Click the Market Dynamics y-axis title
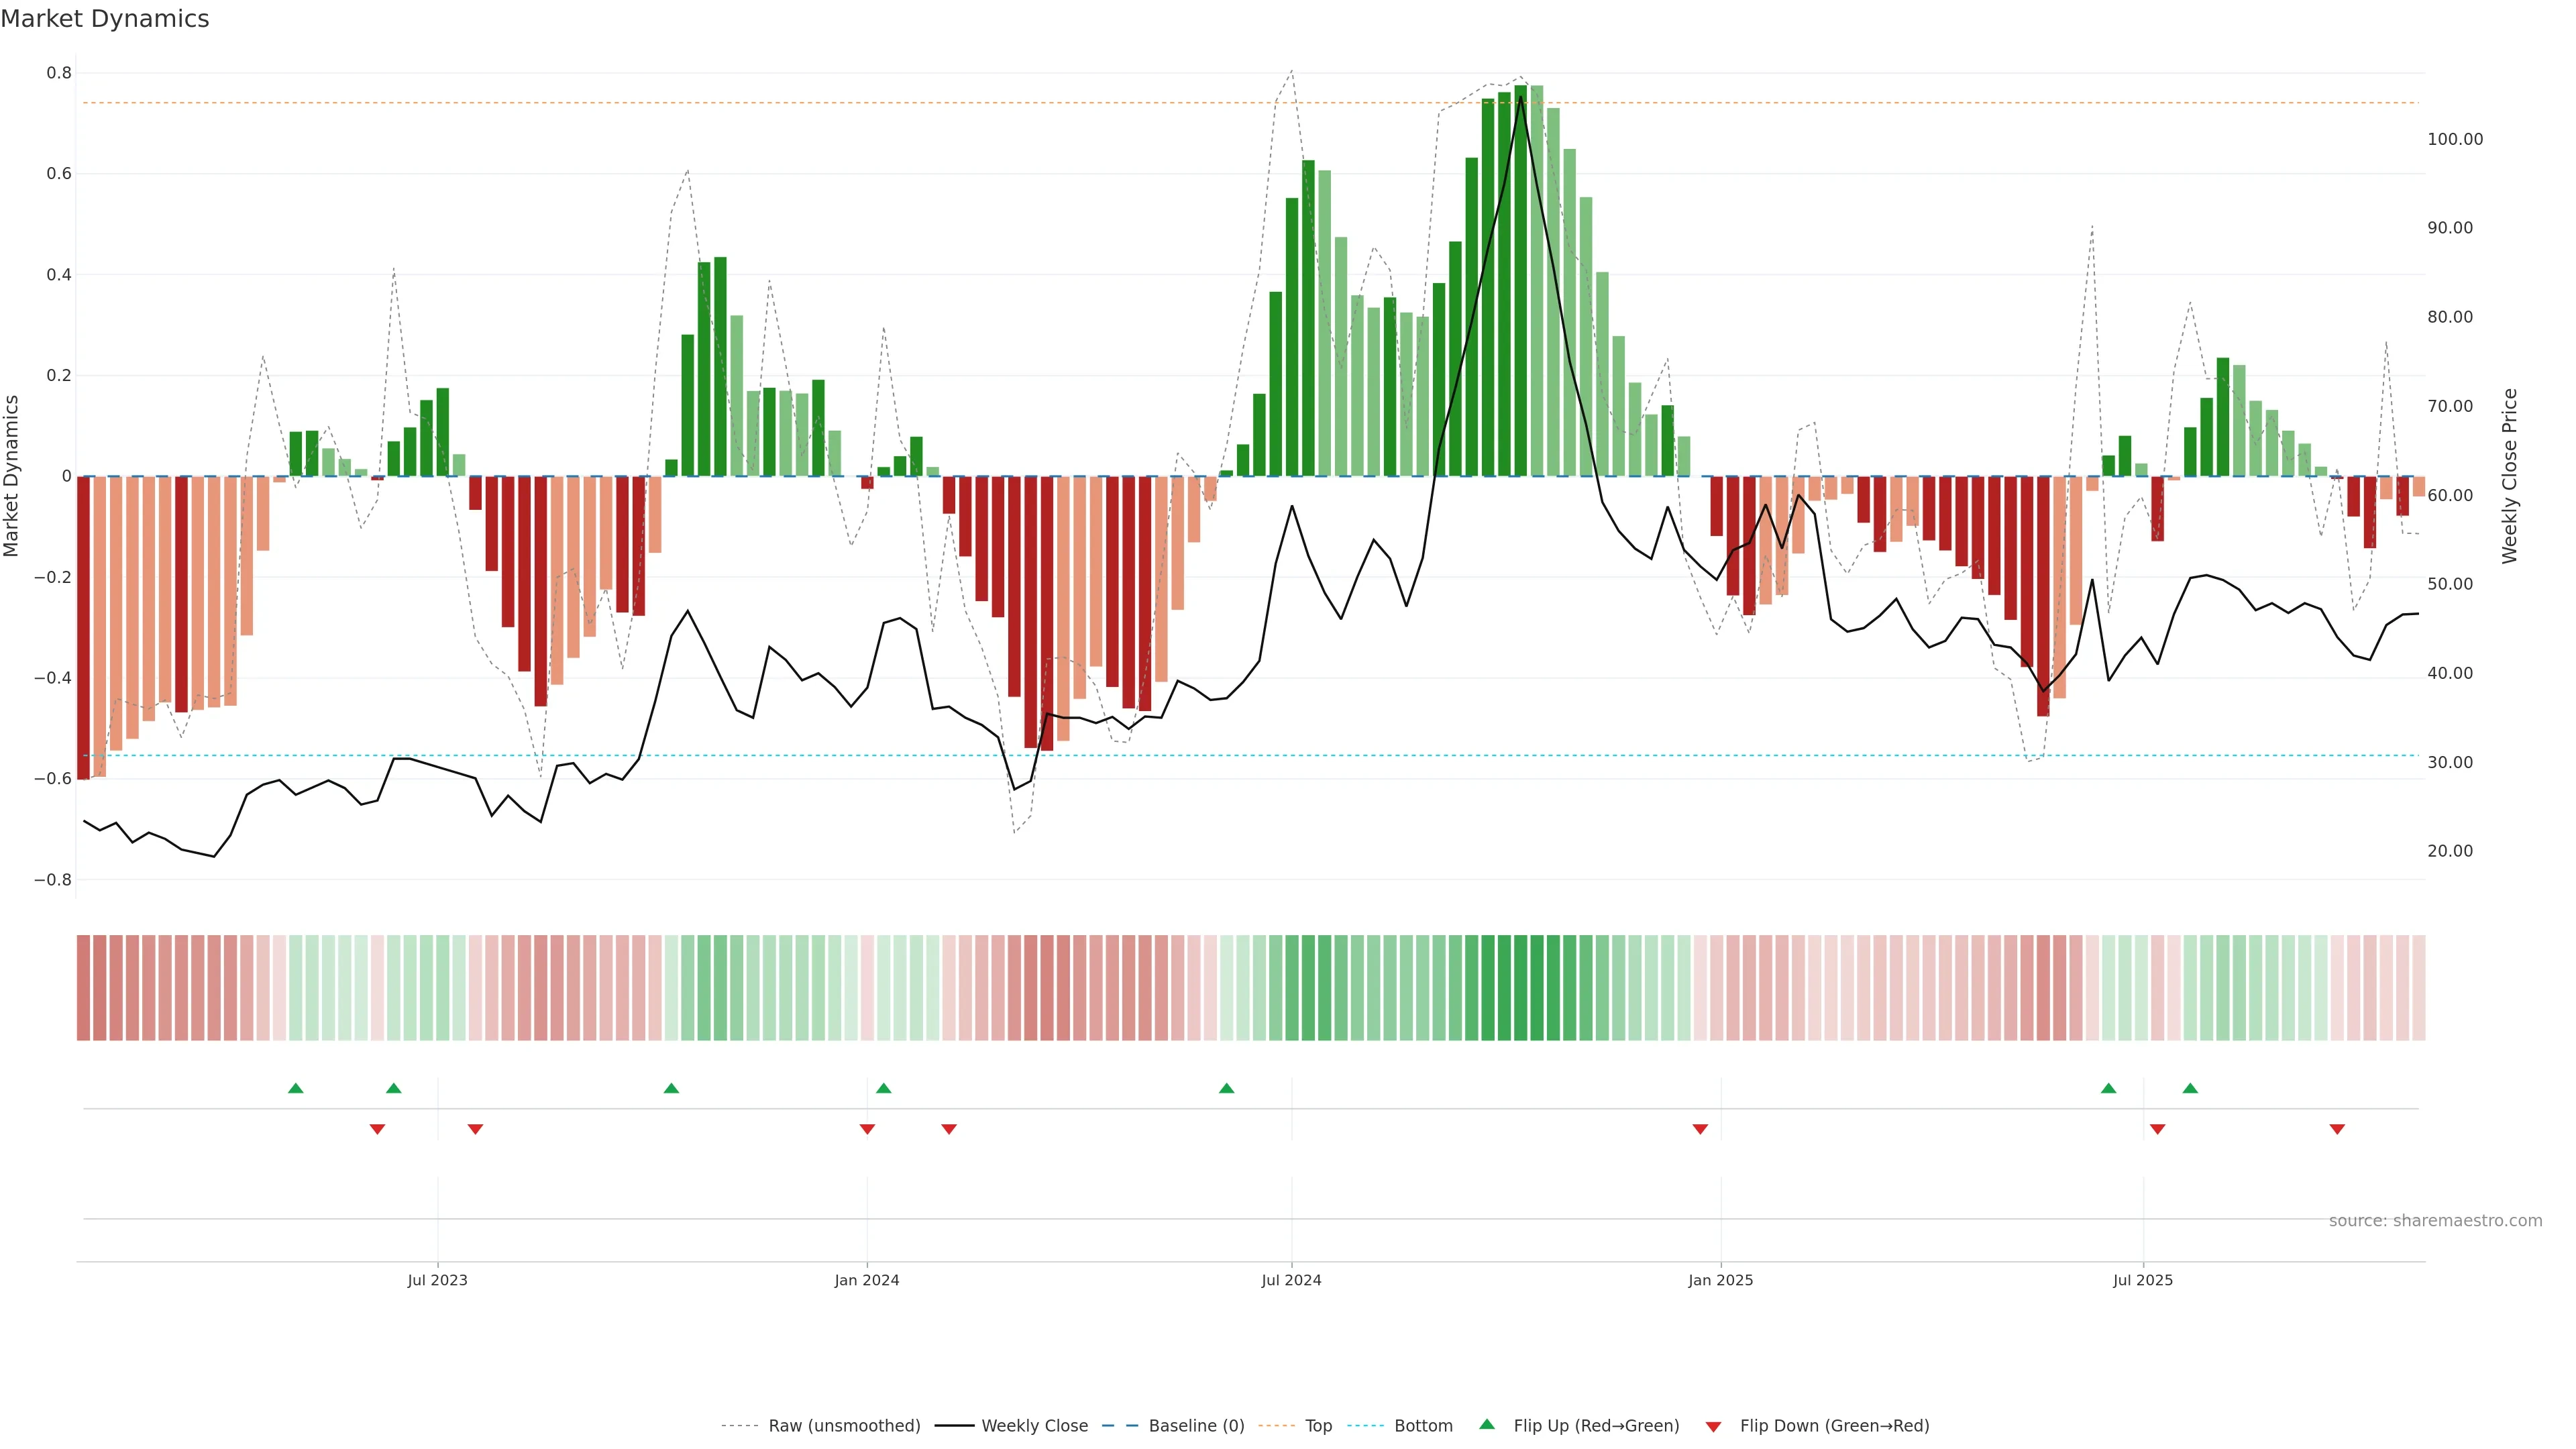This screenshot has width=2576, height=1449. tap(12, 476)
